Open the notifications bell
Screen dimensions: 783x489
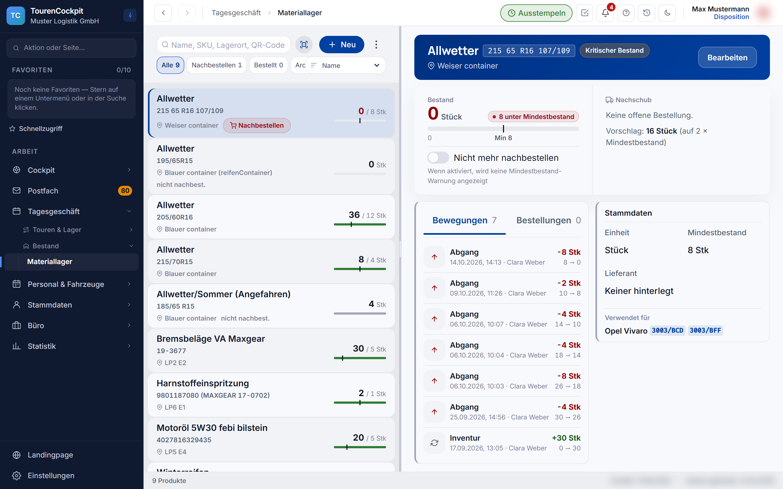[x=605, y=13]
